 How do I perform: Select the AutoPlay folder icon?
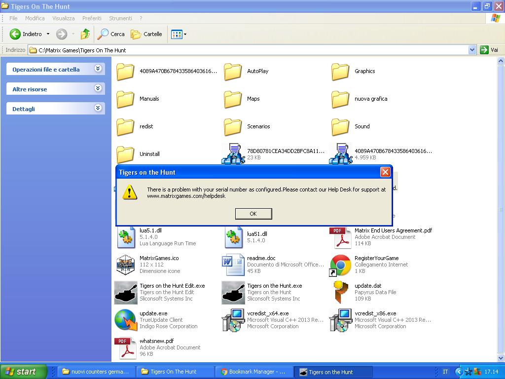point(233,71)
